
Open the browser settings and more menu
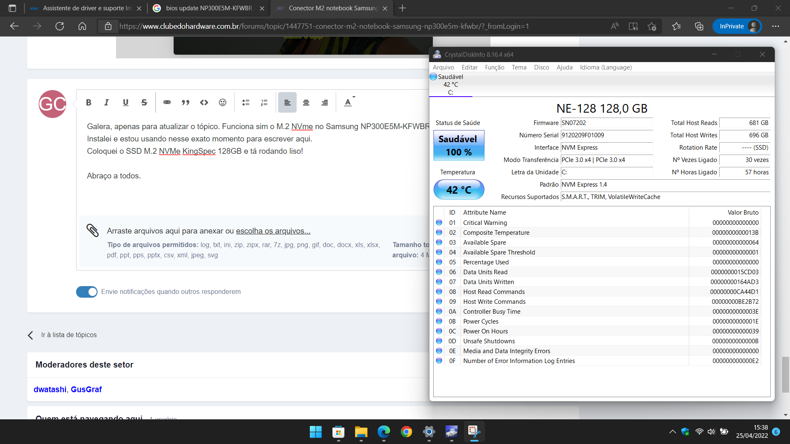click(776, 26)
